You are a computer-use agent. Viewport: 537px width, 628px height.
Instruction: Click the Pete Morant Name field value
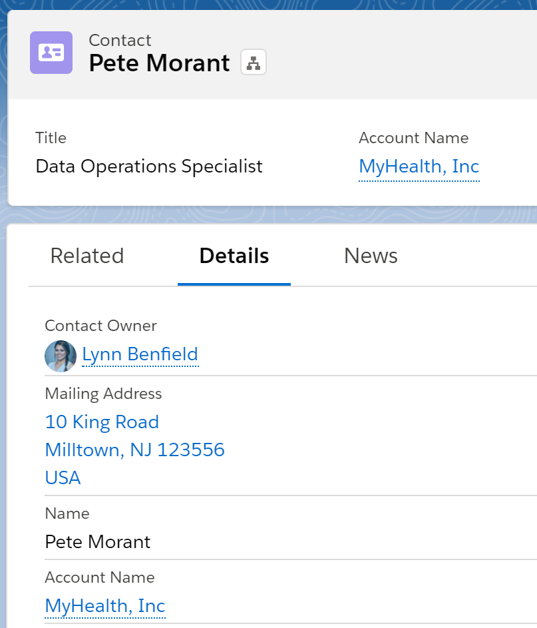pos(98,542)
